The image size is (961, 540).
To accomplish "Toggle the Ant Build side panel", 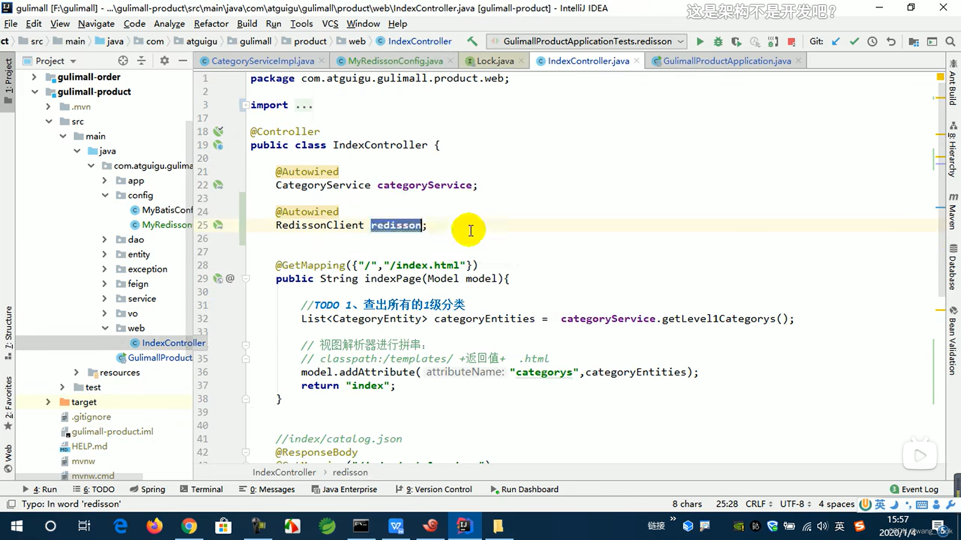I will tap(952, 83).
